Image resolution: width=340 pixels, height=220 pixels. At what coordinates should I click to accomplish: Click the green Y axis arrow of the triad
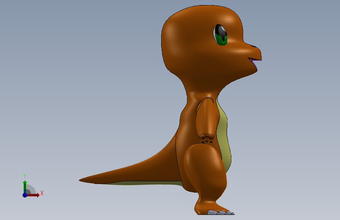coord(25,186)
